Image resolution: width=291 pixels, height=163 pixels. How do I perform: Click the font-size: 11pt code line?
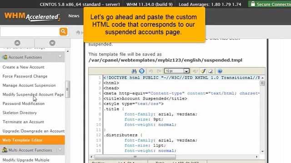point(145,145)
